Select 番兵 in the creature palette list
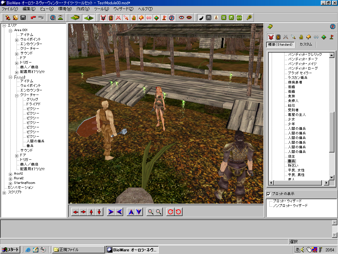The height and width of the screenshot is (254, 338). [292, 161]
